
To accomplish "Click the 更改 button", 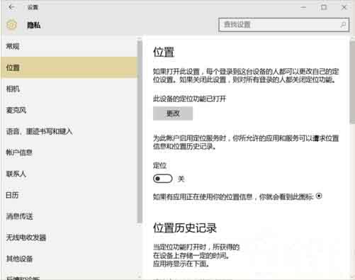I will click(x=173, y=113).
